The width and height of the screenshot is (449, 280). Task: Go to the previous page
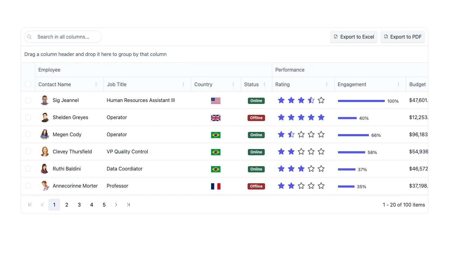[x=42, y=205]
